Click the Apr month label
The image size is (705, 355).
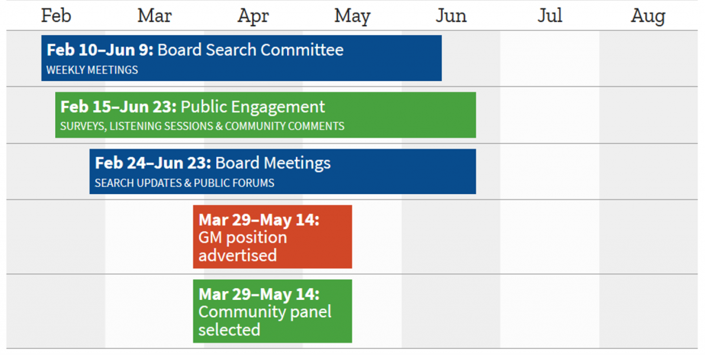pyautogui.click(x=253, y=17)
